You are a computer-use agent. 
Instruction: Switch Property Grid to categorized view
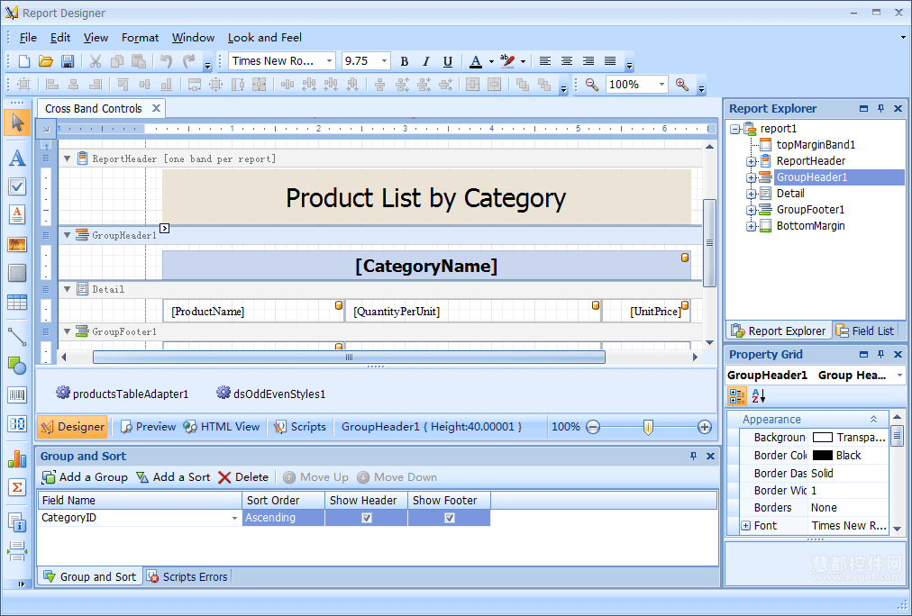[737, 395]
